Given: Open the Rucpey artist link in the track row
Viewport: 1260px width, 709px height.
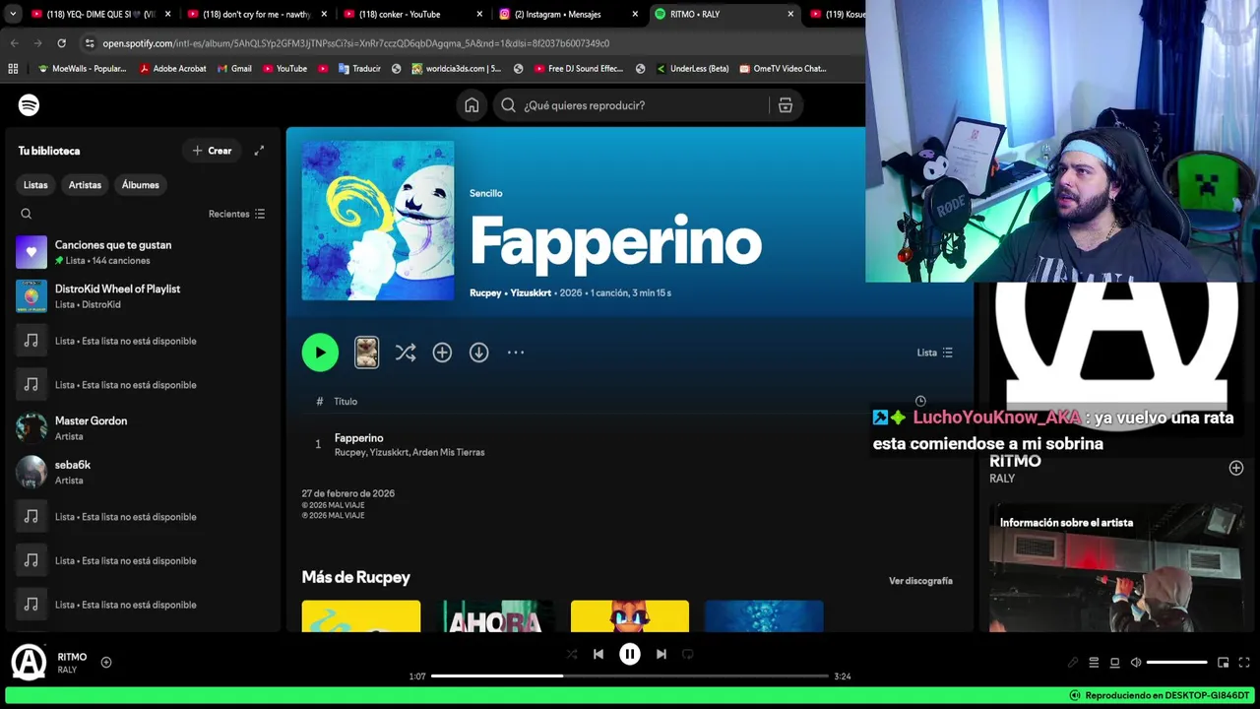Looking at the screenshot, I should (349, 452).
